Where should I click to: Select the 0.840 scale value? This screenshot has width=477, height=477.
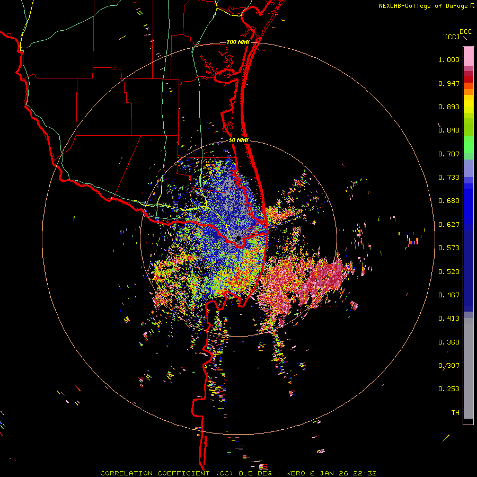(x=449, y=130)
